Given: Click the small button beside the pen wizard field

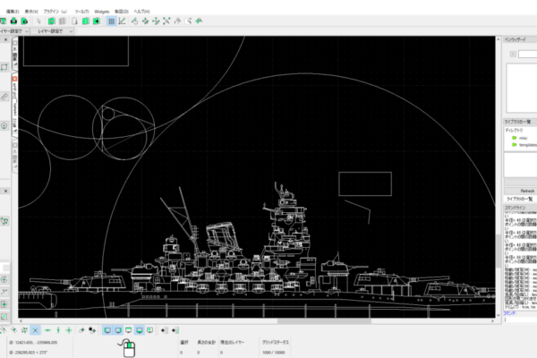Looking at the screenshot, I should click(x=513, y=54).
